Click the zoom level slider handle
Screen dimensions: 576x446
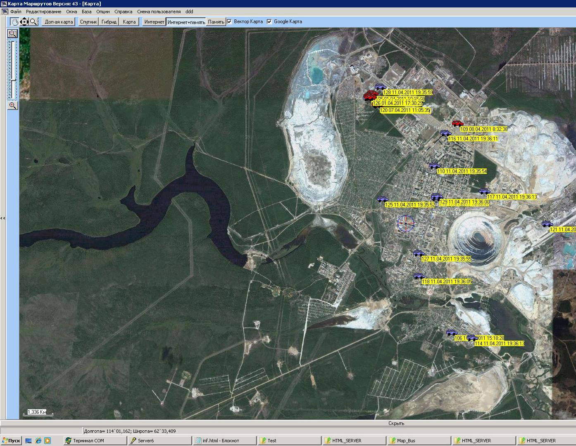13,80
